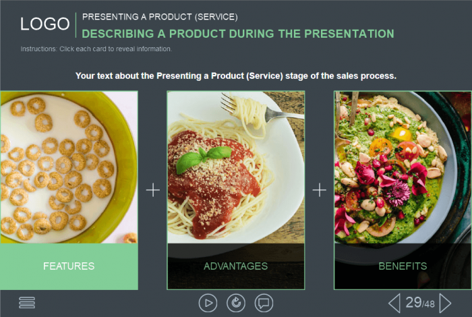Select the FEATURES card label
Viewport: 472px width, 317px height.
[x=69, y=266]
